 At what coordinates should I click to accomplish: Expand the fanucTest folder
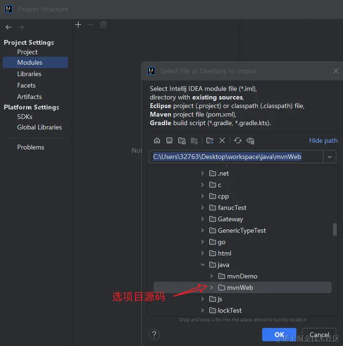pos(203,208)
